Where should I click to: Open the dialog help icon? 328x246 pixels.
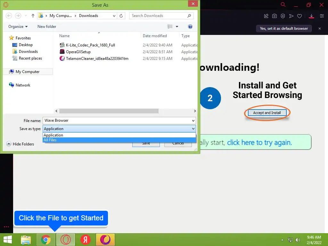click(190, 27)
